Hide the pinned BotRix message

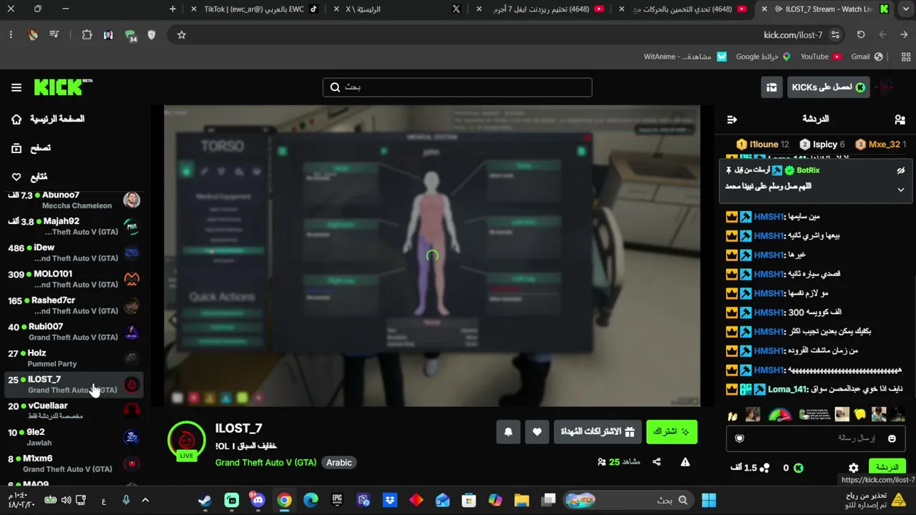(x=901, y=171)
